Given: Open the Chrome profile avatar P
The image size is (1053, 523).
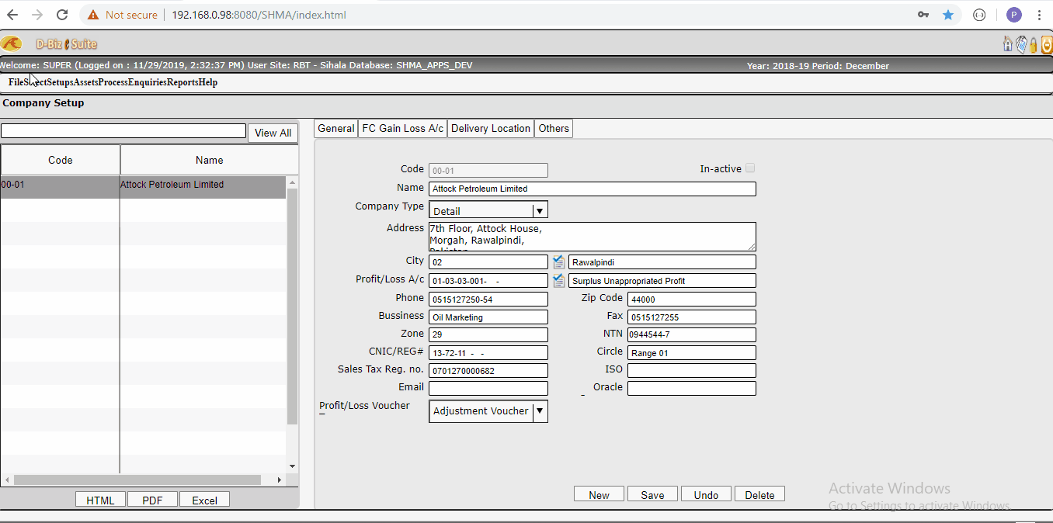Looking at the screenshot, I should pos(1014,15).
